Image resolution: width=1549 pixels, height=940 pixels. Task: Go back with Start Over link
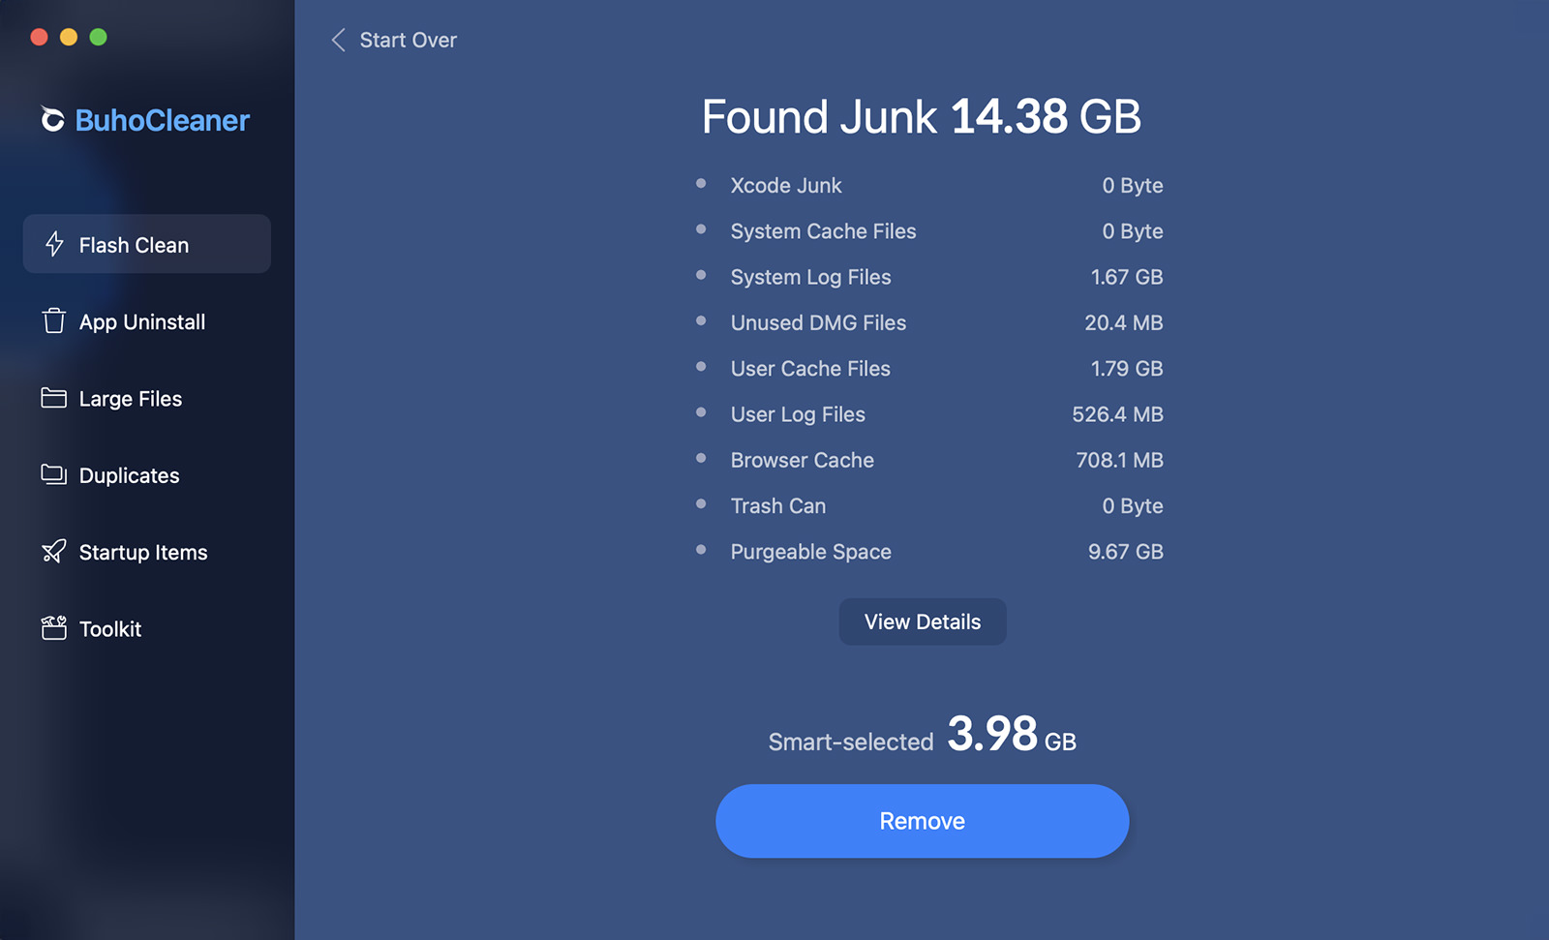[x=408, y=40]
